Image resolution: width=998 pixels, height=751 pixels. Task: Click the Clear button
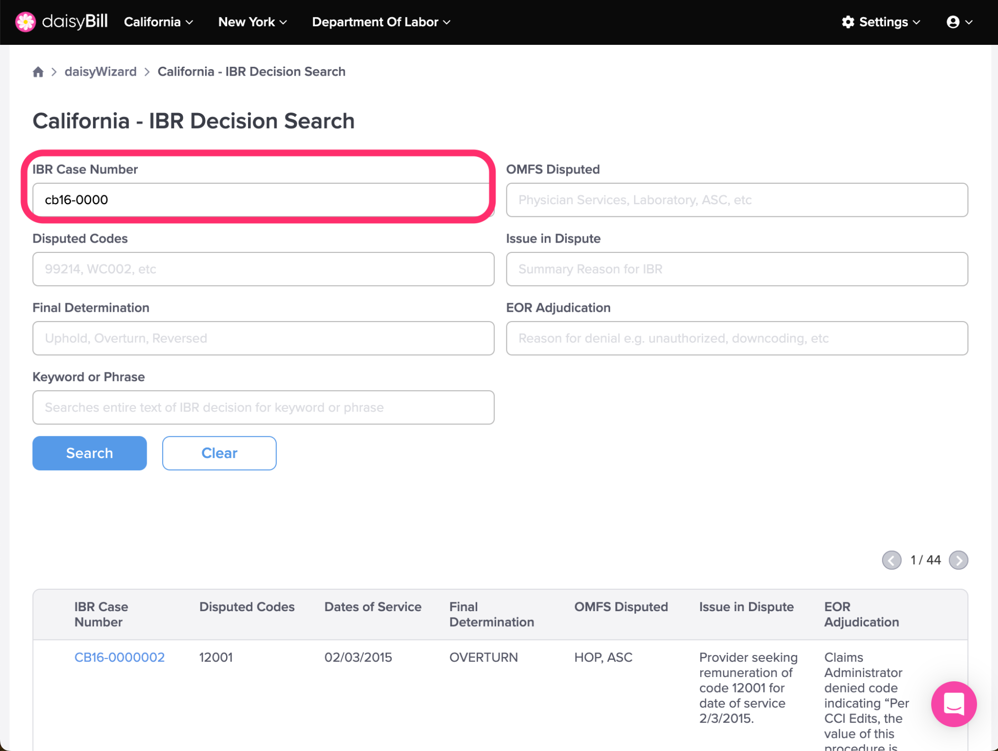[x=219, y=453]
